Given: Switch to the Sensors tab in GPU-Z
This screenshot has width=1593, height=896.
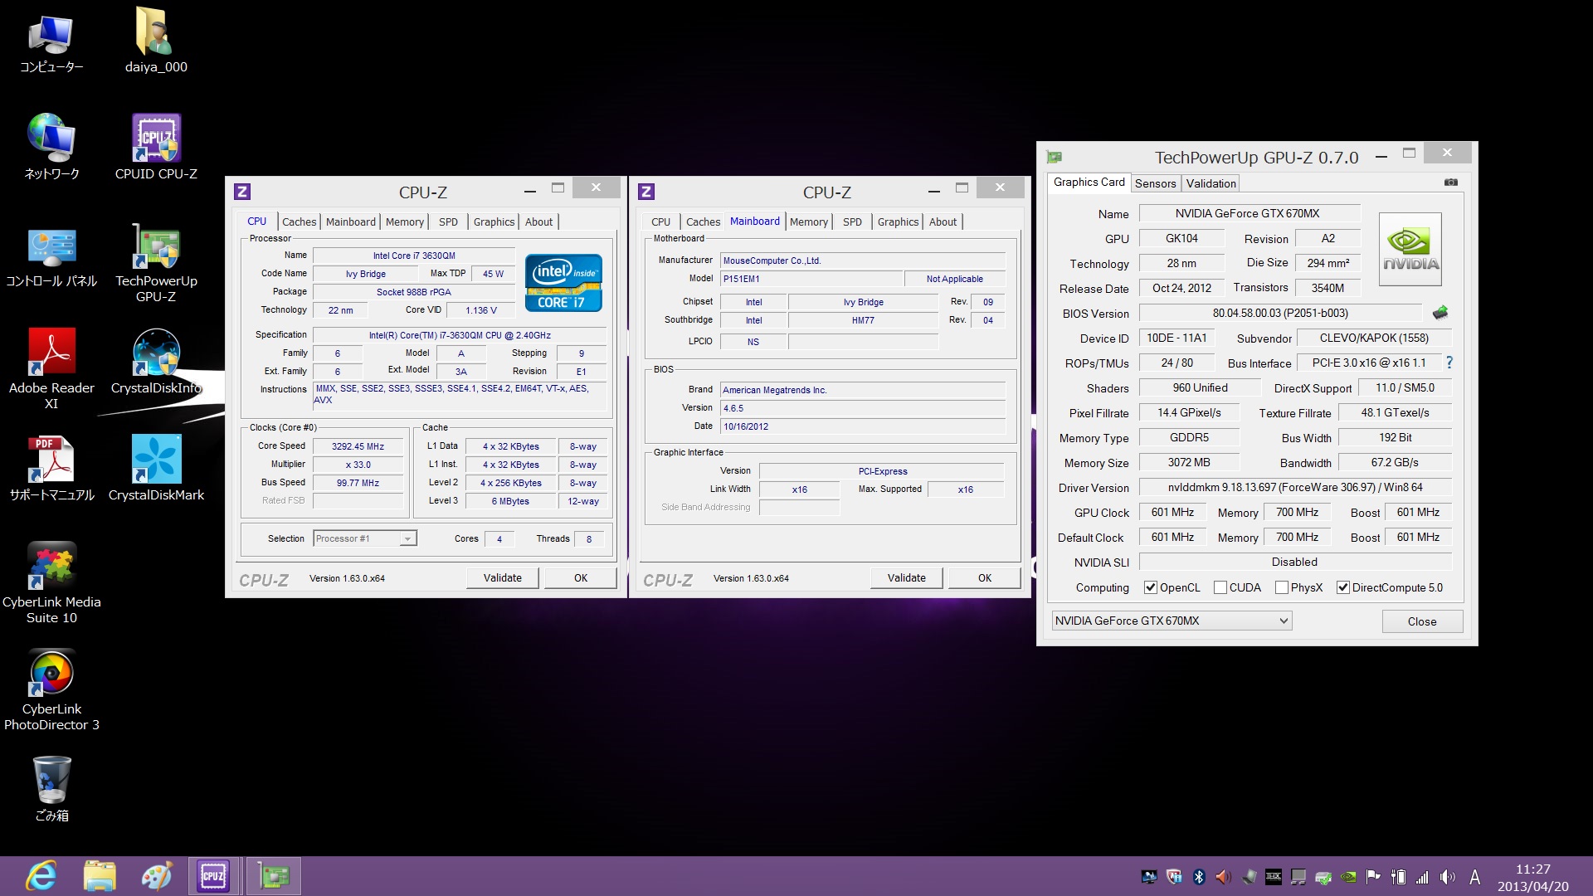Looking at the screenshot, I should pos(1155,183).
